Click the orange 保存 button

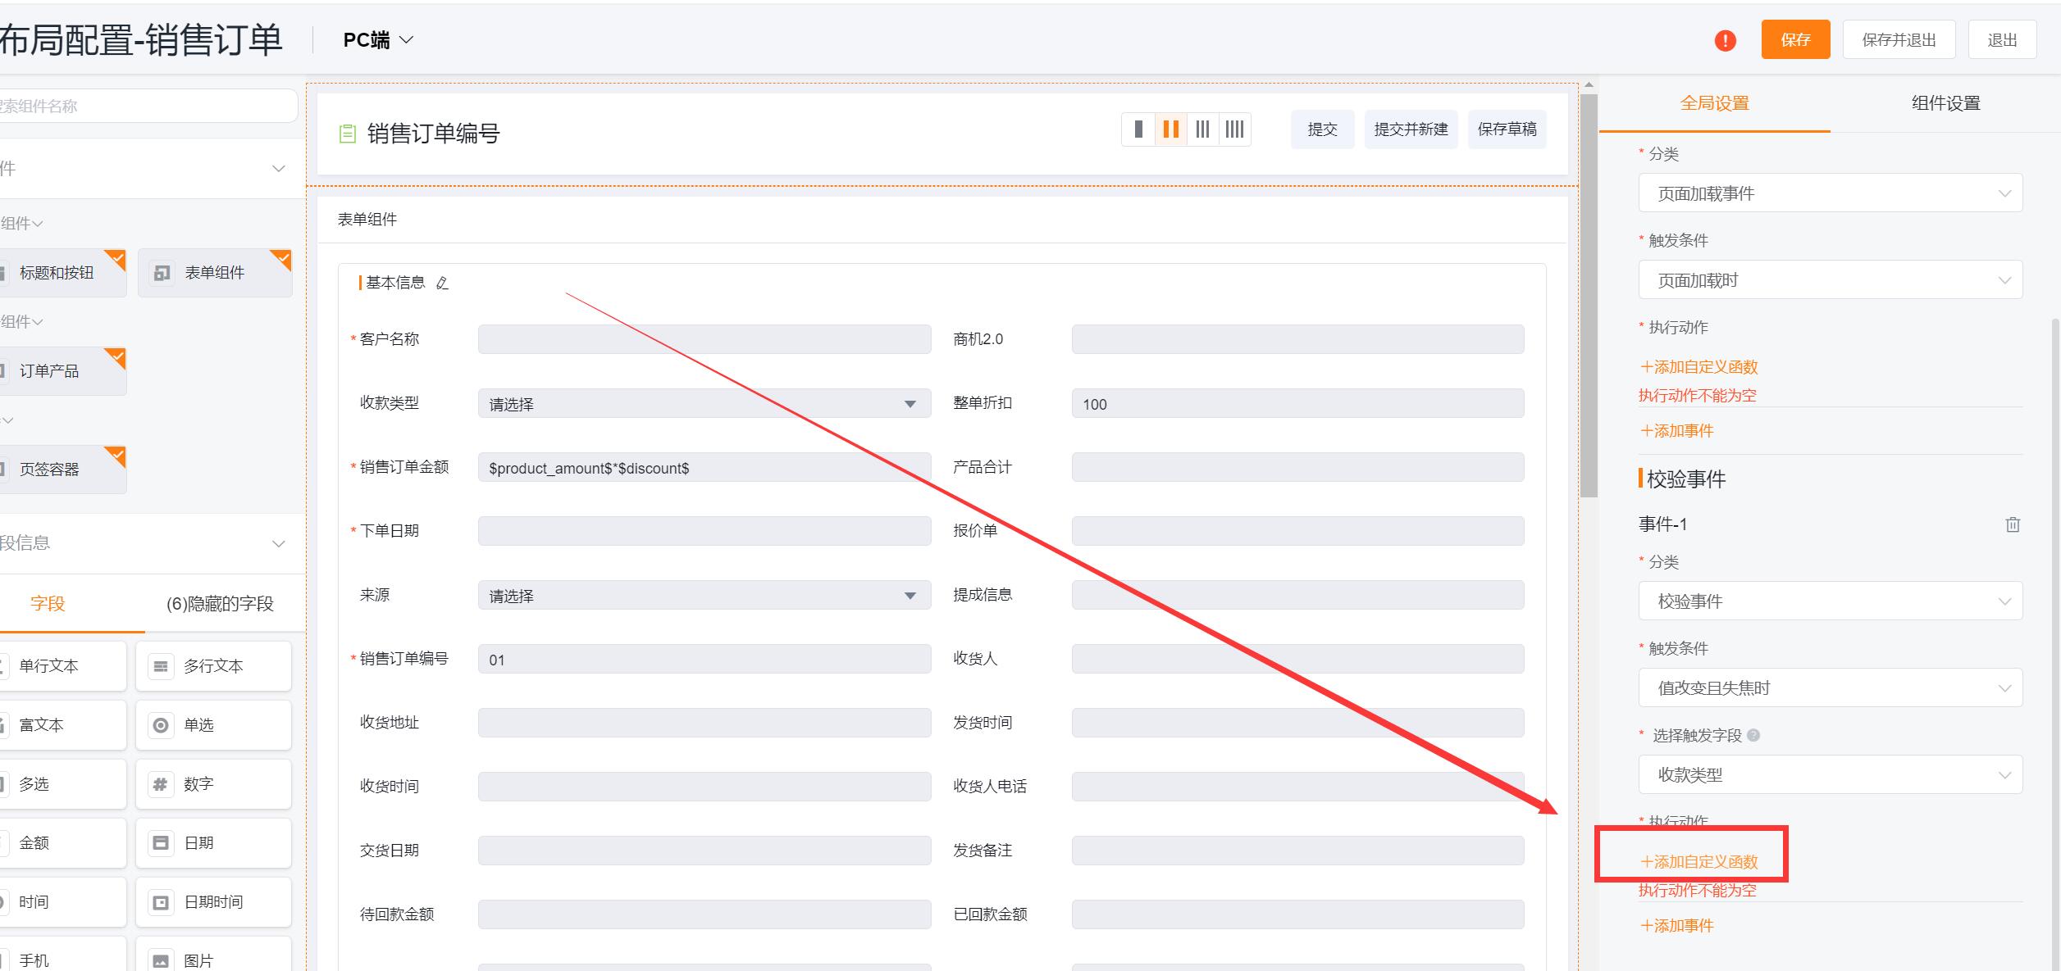coord(1795,39)
